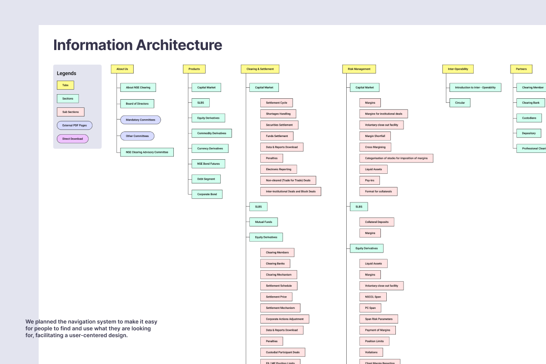The image size is (546, 364).
Task: Select the NSCCL Span sub section
Action: point(373,297)
